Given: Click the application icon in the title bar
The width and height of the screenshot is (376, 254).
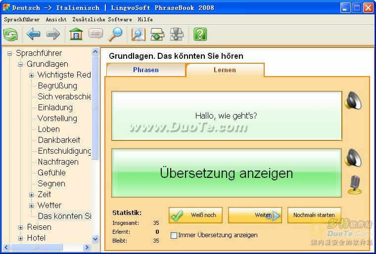Looking at the screenshot, I should point(6,7).
